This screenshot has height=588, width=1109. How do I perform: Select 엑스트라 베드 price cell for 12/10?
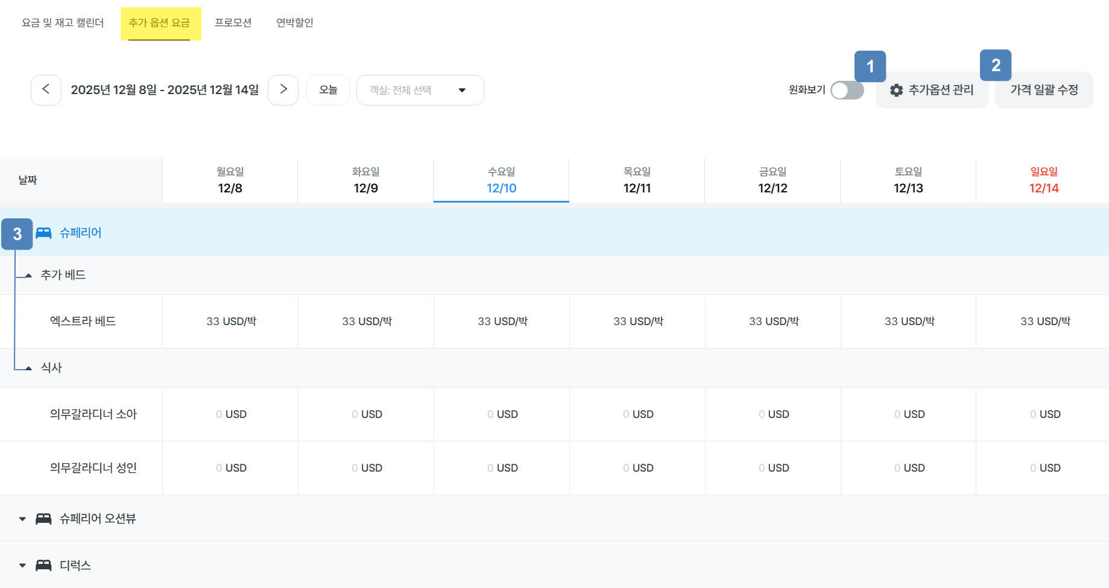(502, 321)
